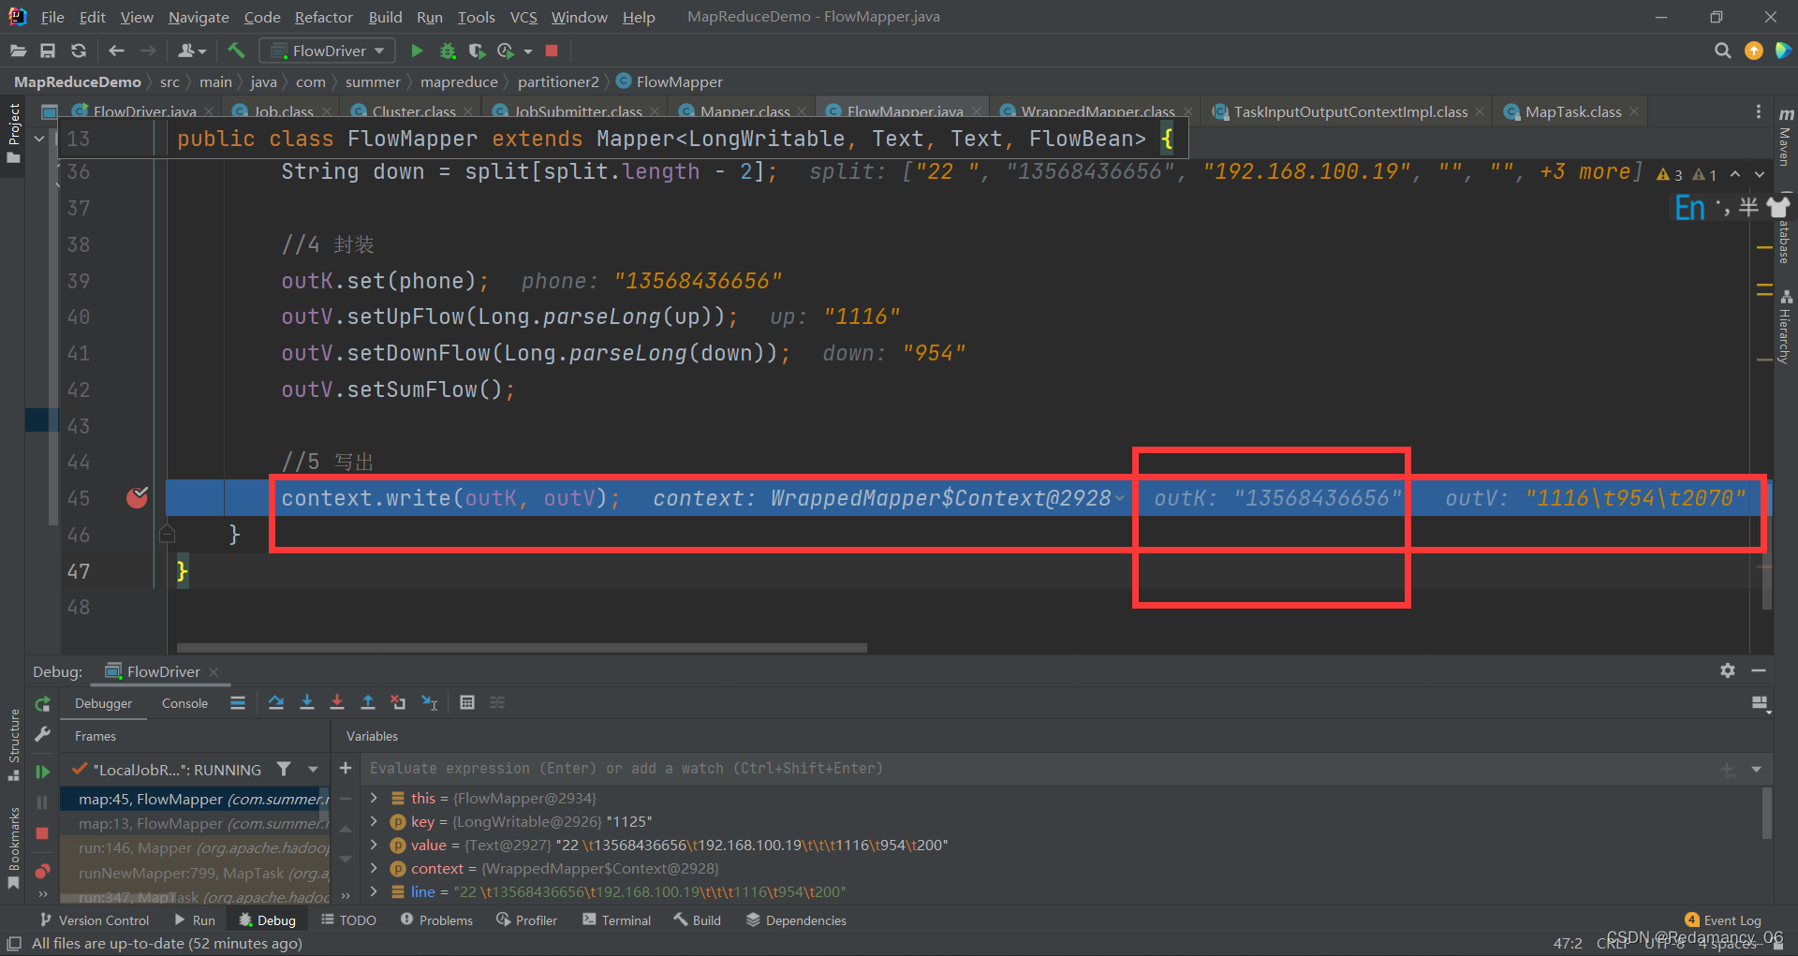Click Step Over in the debugger toolbar
Image resolution: width=1798 pixels, height=956 pixels.
click(x=276, y=702)
